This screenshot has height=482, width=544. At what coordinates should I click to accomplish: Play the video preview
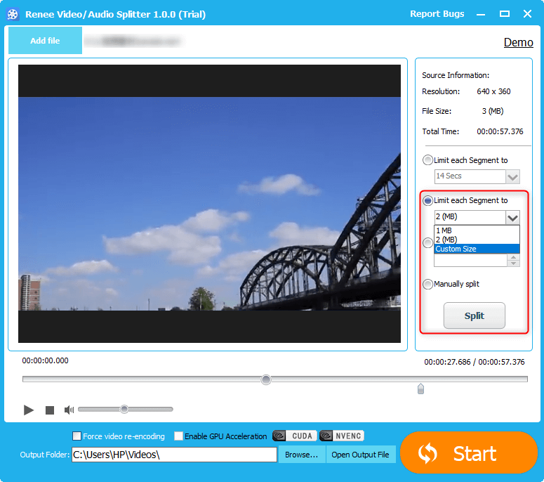29,410
